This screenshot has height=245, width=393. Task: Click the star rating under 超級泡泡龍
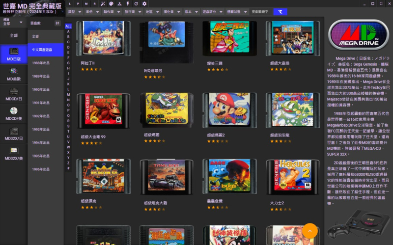pyautogui.click(x=281, y=141)
